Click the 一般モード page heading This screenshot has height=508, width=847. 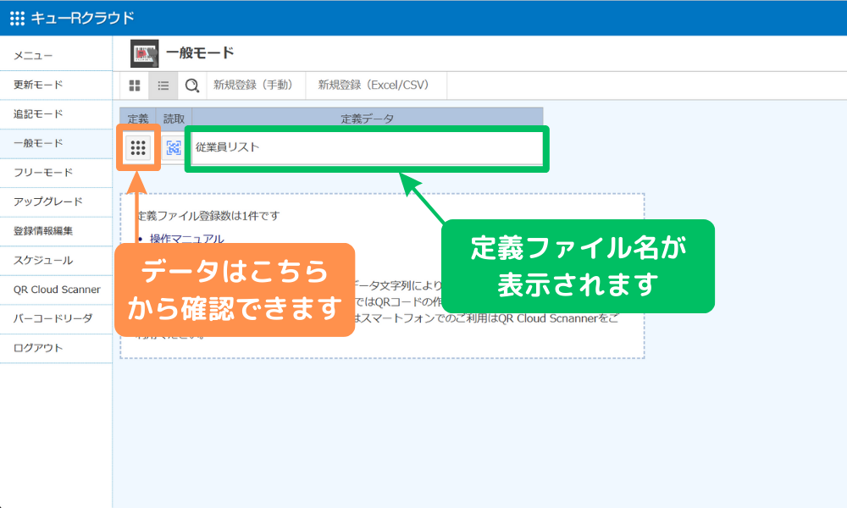(200, 52)
